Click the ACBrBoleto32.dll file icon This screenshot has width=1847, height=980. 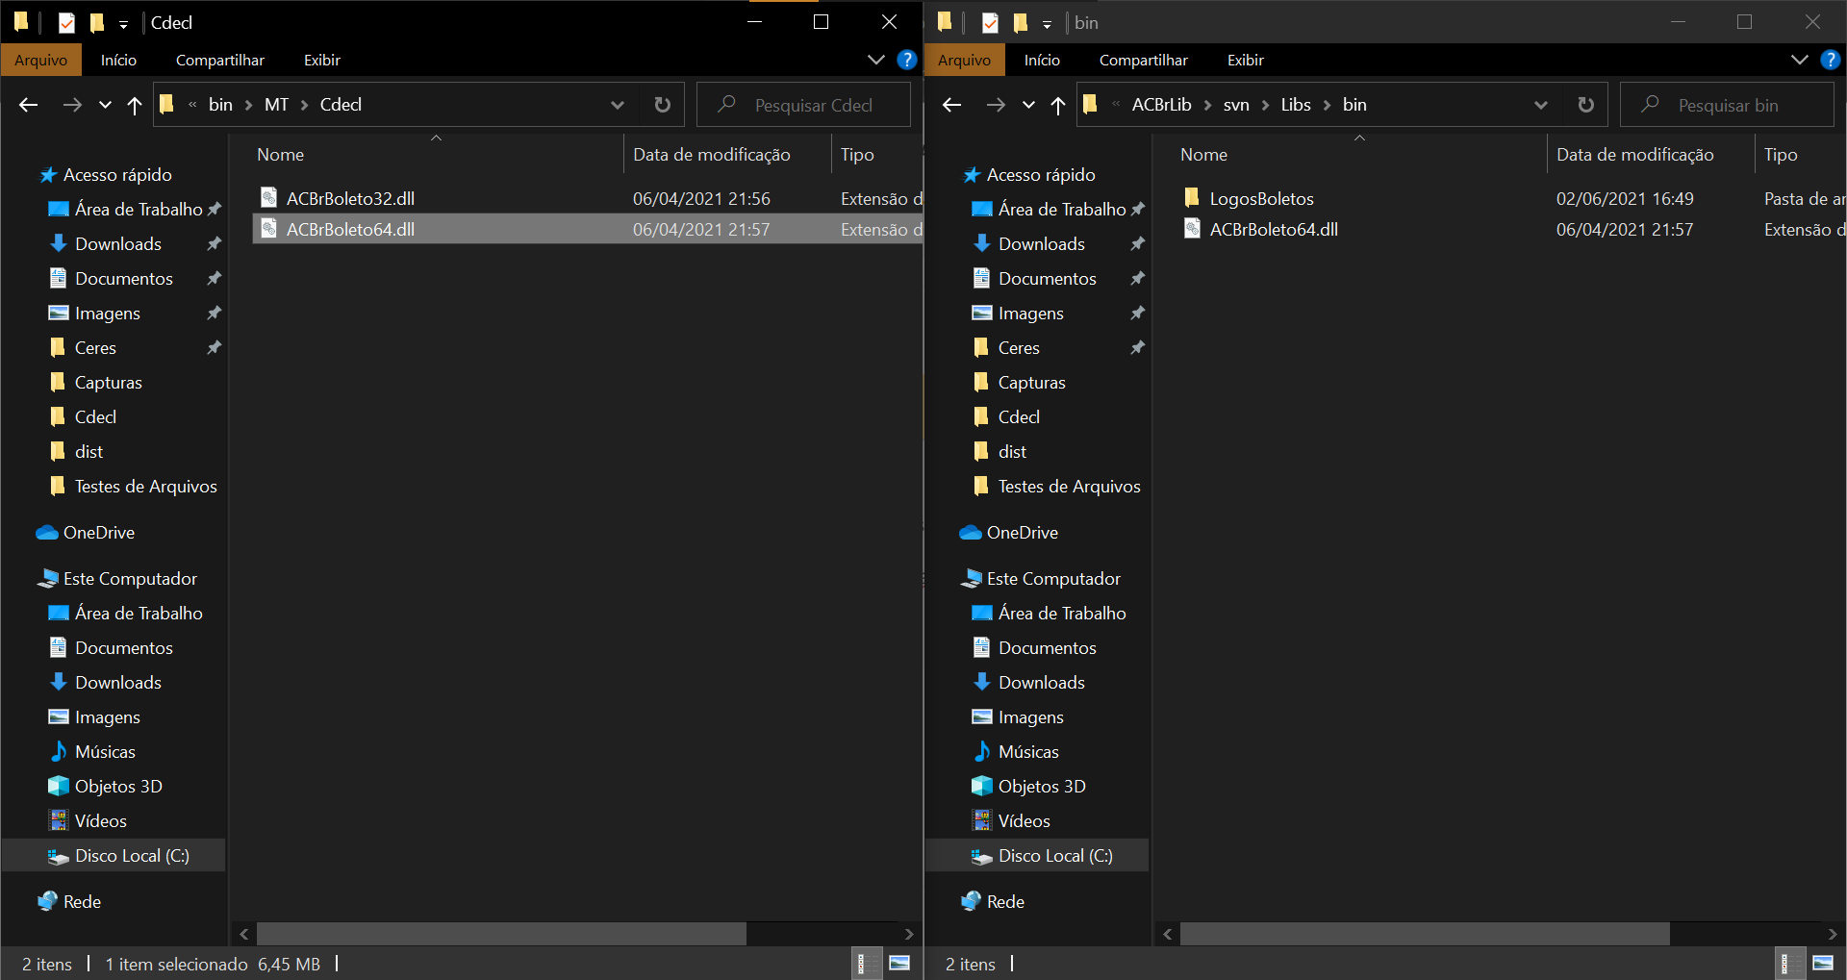coord(269,198)
